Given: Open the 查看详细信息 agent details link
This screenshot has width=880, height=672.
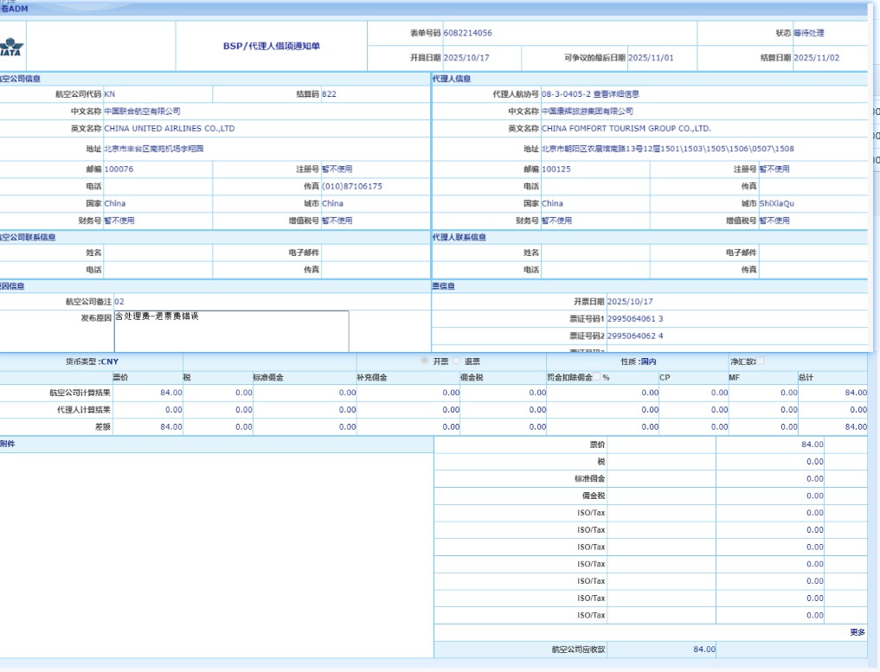Looking at the screenshot, I should pos(616,94).
